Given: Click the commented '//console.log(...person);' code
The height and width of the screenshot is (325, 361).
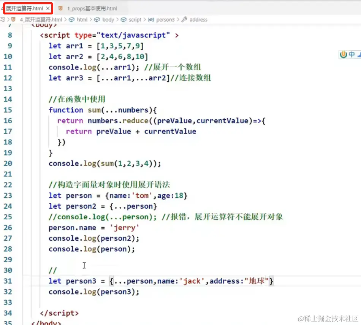Looking at the screenshot, I should pos(103,217).
